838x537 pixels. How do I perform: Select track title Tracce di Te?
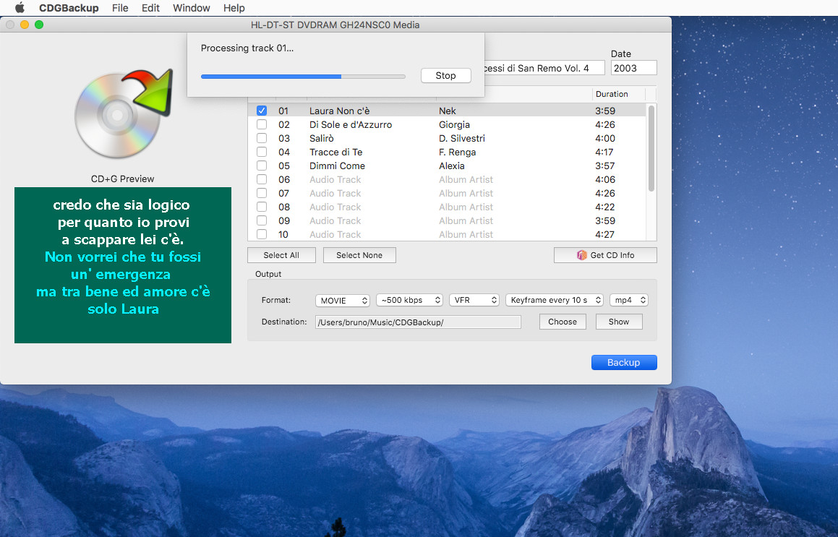click(335, 152)
